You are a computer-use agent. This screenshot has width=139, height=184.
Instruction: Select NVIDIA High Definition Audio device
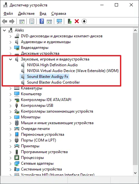(52, 65)
